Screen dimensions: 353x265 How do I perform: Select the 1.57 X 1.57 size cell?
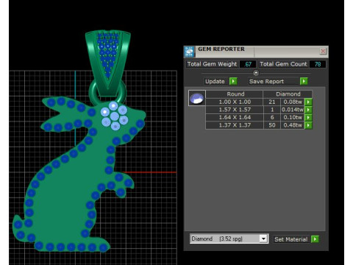[x=235, y=110]
